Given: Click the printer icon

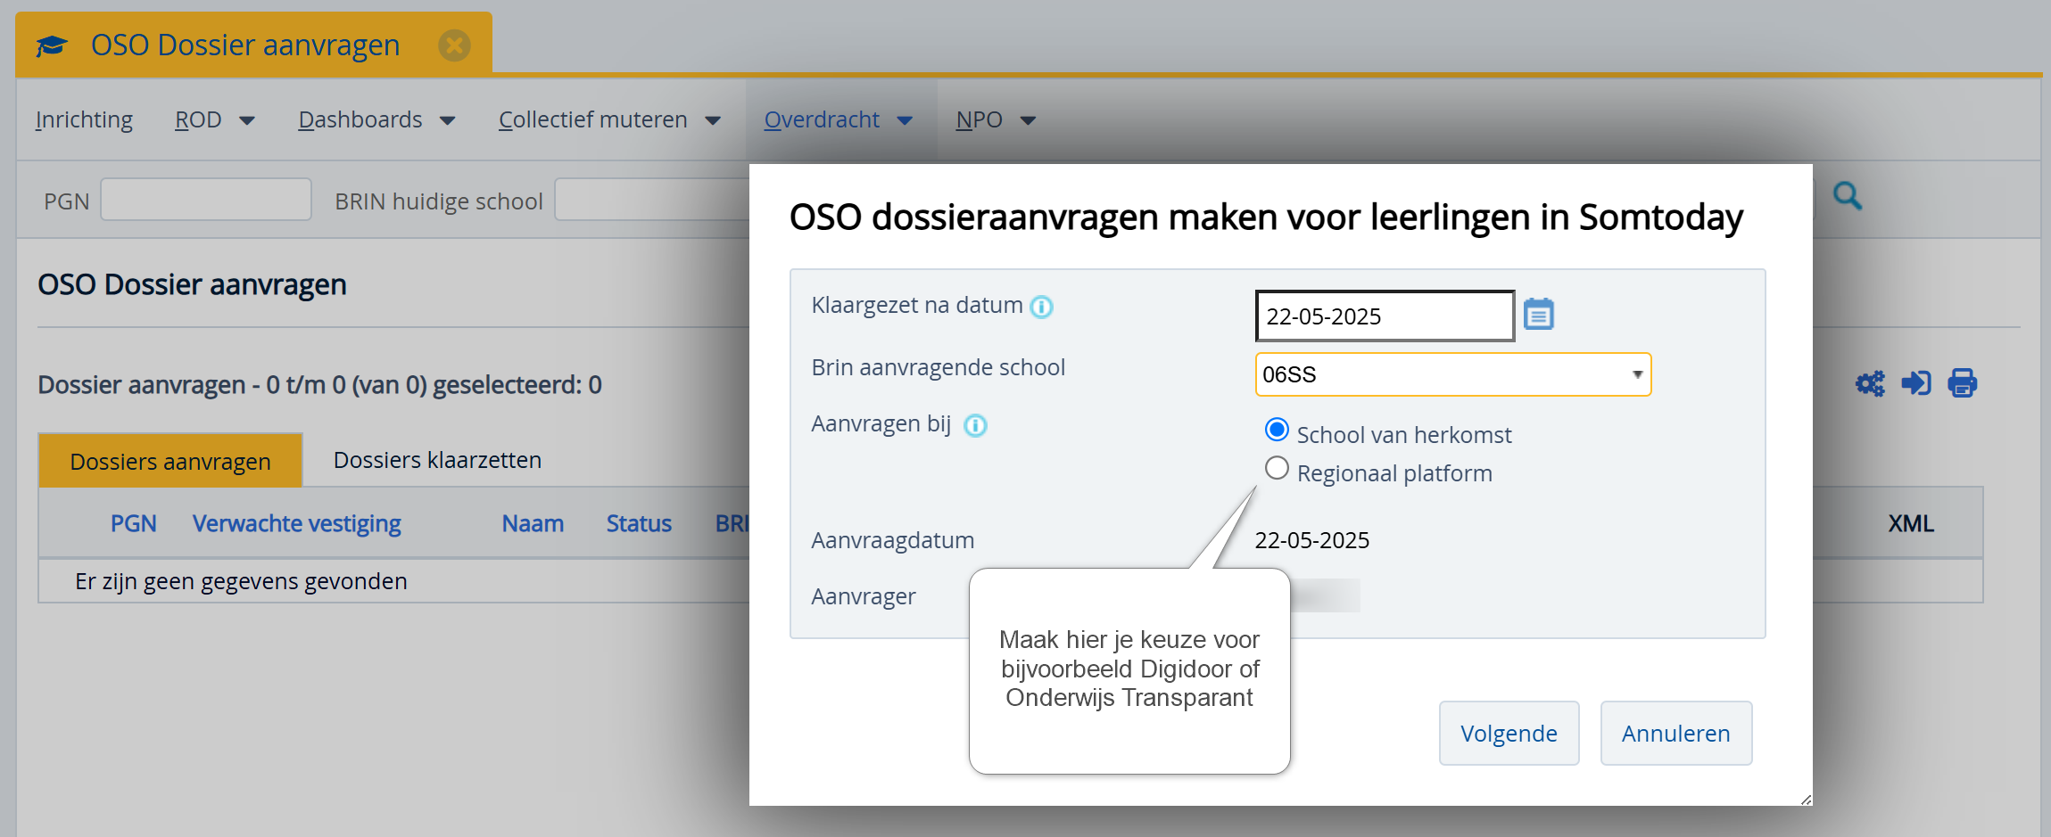Looking at the screenshot, I should point(1963,383).
